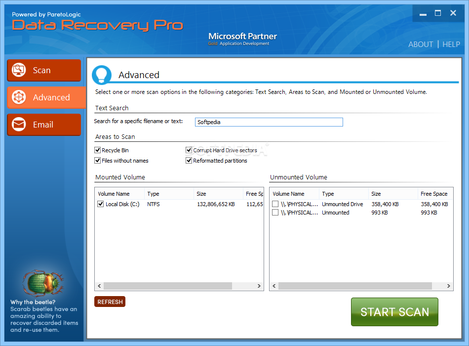Screen dimensions: 469x346
Task: Click left scroll arrow in Unmounted Volume list
Action: coord(274,286)
